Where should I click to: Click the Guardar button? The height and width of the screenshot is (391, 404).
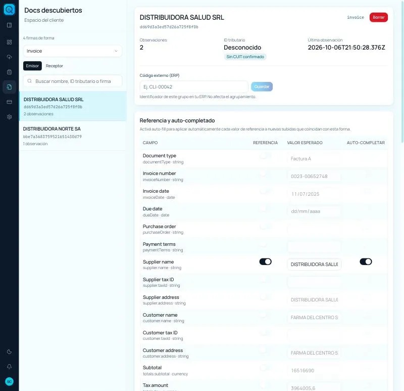(262, 86)
